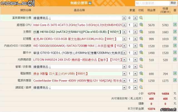Click magnifier icon in 直接買無敵主機 row
Image resolution: width=178 pixels, height=112 pixels.
coord(141,18)
